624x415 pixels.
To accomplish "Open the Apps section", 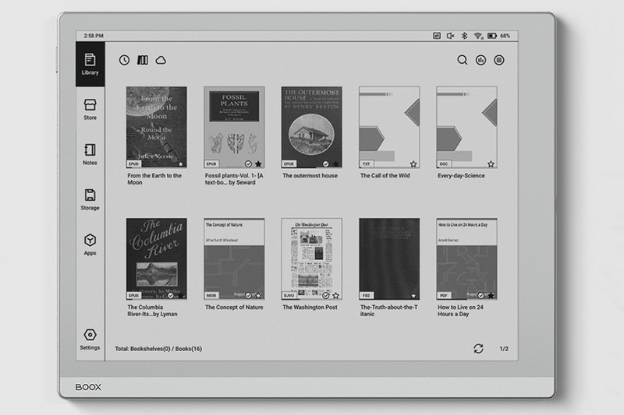I will coord(90,244).
